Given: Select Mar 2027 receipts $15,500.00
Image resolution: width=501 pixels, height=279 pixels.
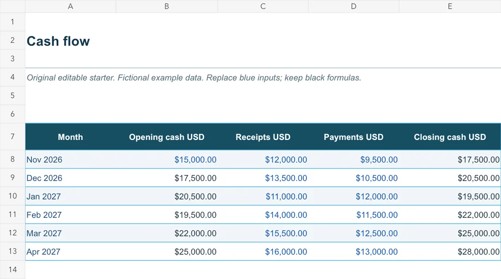Looking at the screenshot, I should coord(263,234).
